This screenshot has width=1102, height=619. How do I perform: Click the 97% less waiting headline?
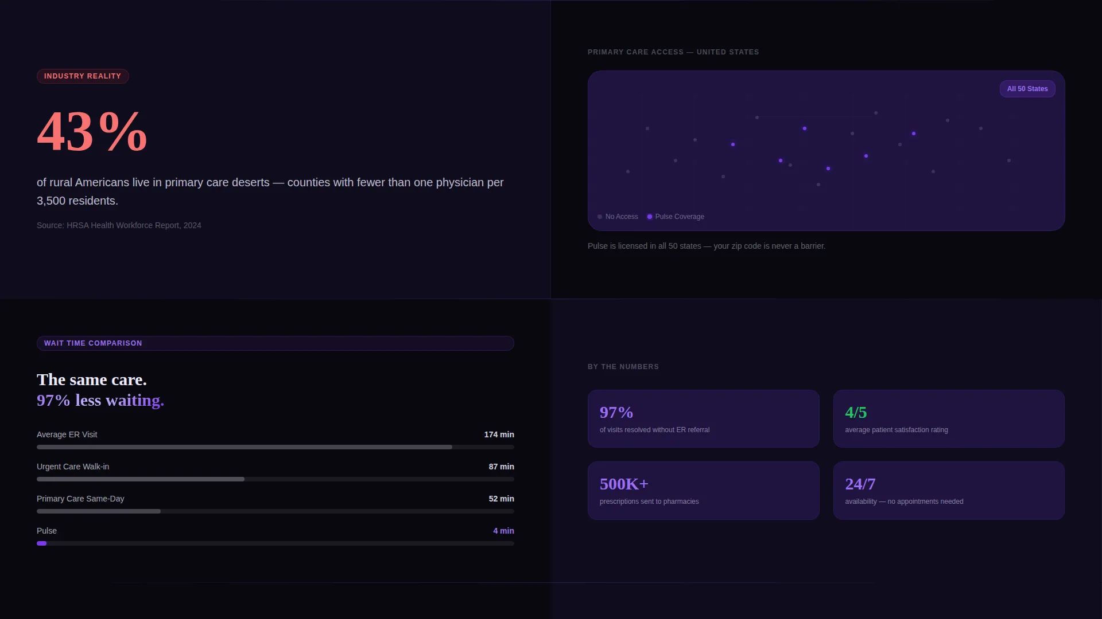(100, 400)
